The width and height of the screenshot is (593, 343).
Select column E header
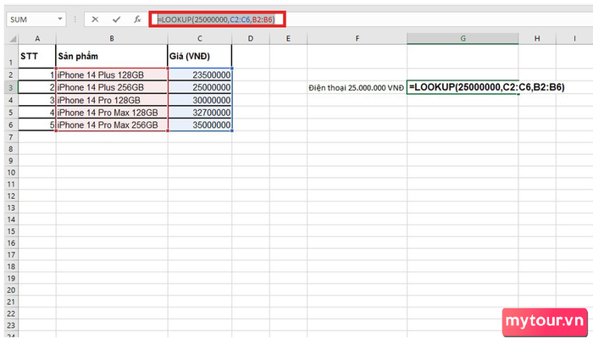click(x=288, y=39)
